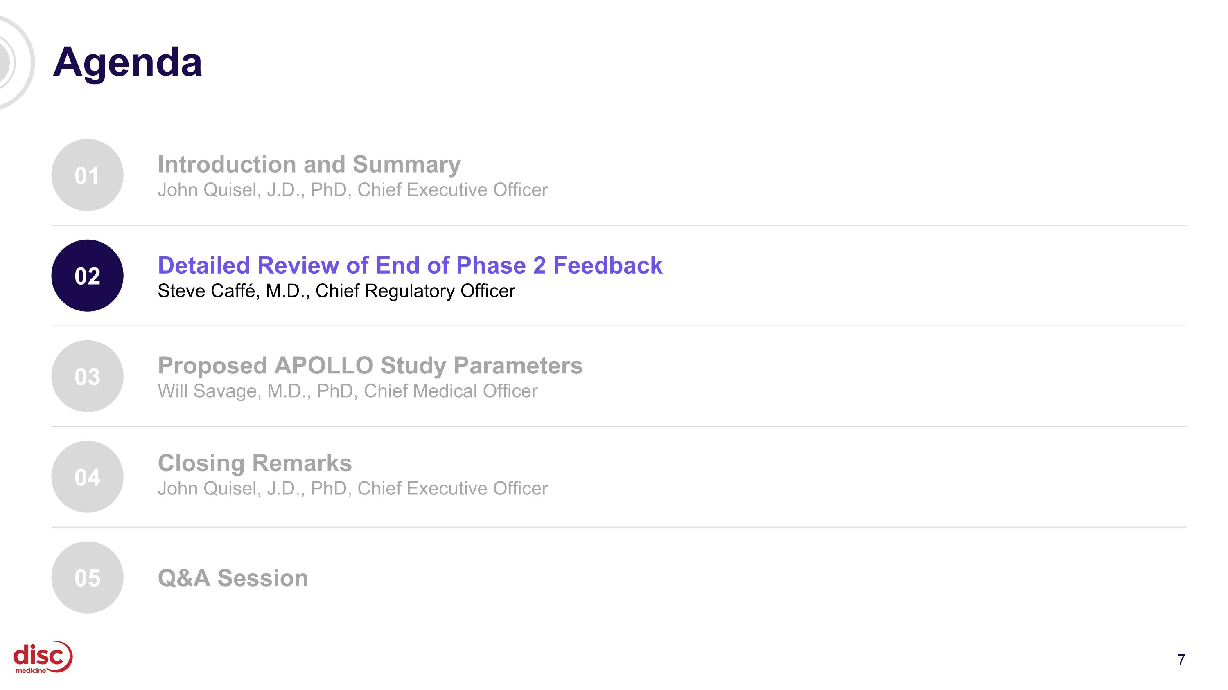Click Steve Caffé, Chief Regulatory Officer text

(336, 291)
